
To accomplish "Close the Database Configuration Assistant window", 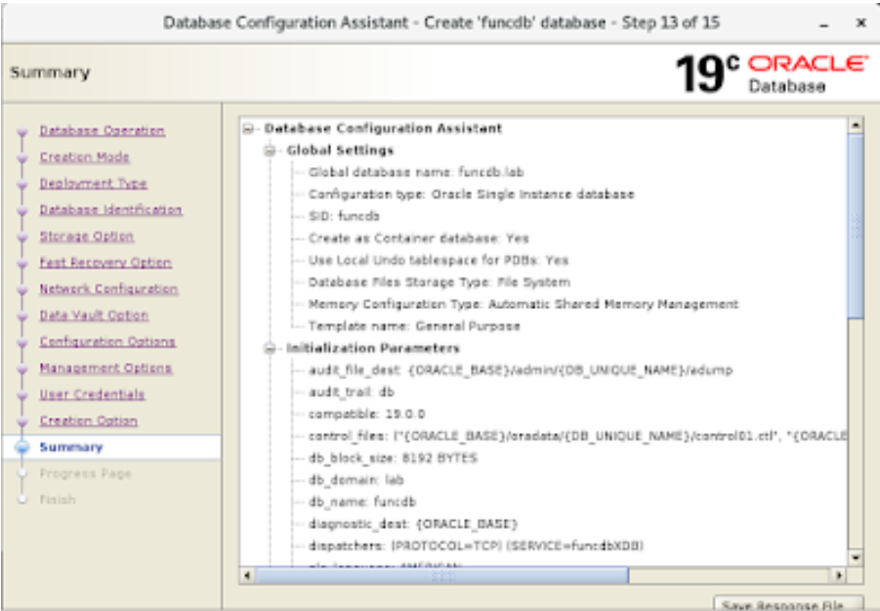I will point(860,23).
